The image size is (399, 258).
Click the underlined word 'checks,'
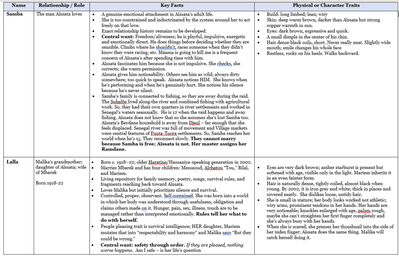224,63
